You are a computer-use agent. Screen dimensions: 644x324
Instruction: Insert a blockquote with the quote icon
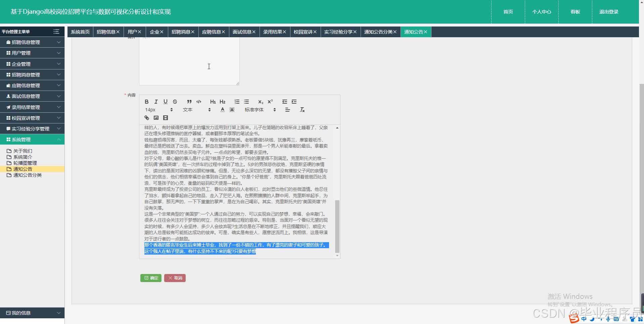(189, 102)
